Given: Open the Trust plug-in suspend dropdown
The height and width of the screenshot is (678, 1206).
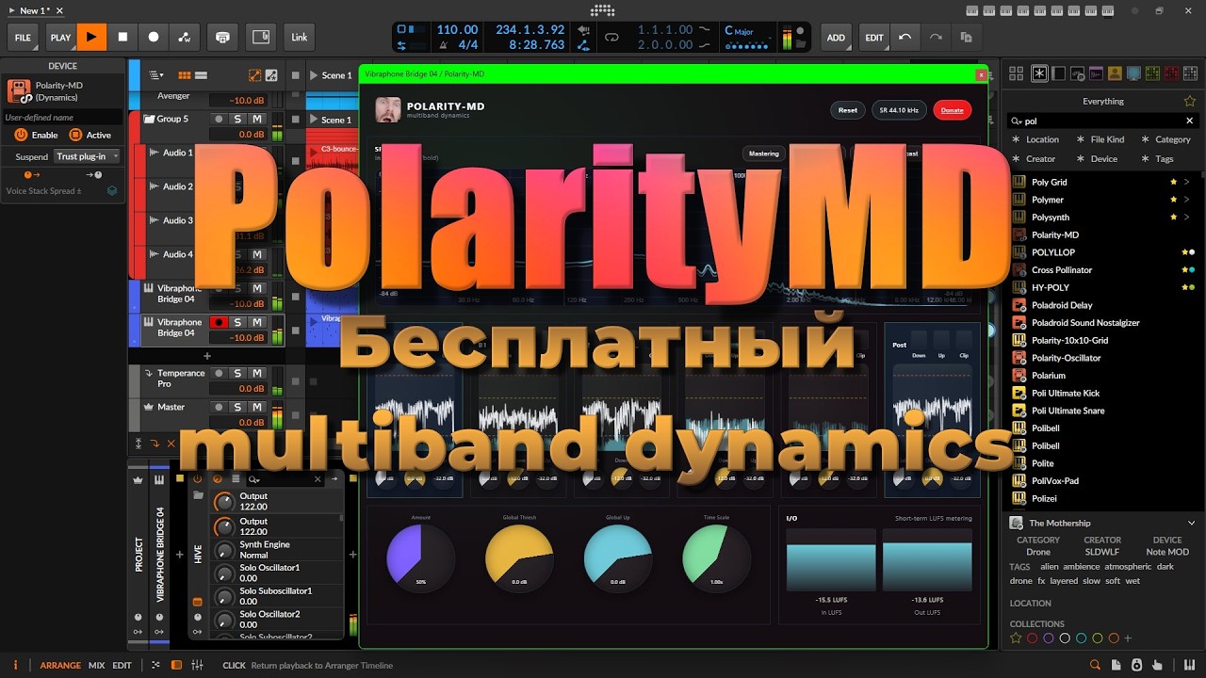Looking at the screenshot, I should click(x=88, y=156).
